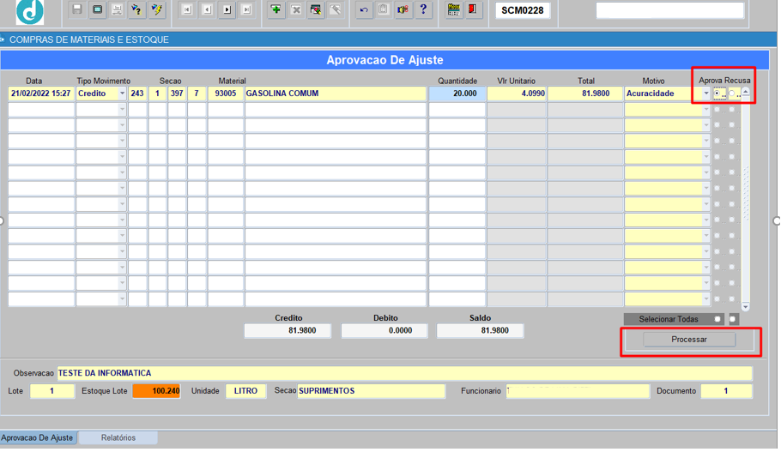Select first radio next to Selecionar Todas
The width and height of the screenshot is (781, 452).
tap(717, 319)
